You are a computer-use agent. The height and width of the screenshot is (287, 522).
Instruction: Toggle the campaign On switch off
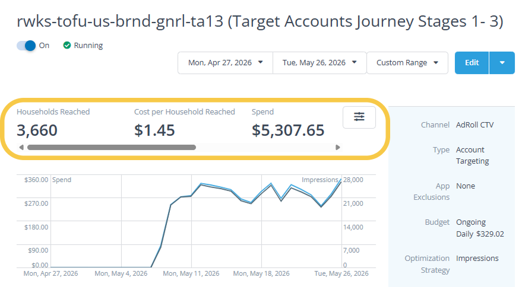(26, 46)
